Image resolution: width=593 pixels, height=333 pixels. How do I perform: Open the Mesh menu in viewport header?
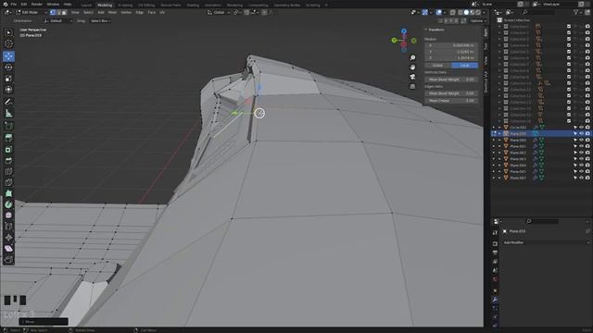click(112, 12)
